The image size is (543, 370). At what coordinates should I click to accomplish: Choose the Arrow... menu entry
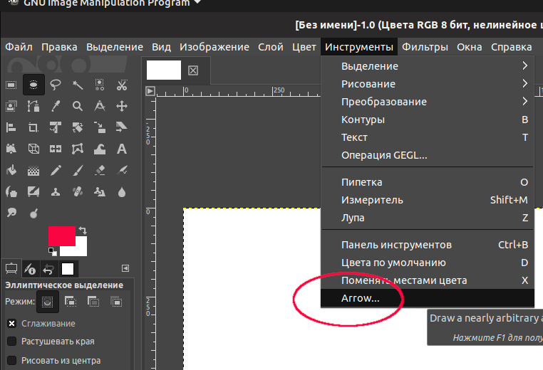pyautogui.click(x=428, y=298)
